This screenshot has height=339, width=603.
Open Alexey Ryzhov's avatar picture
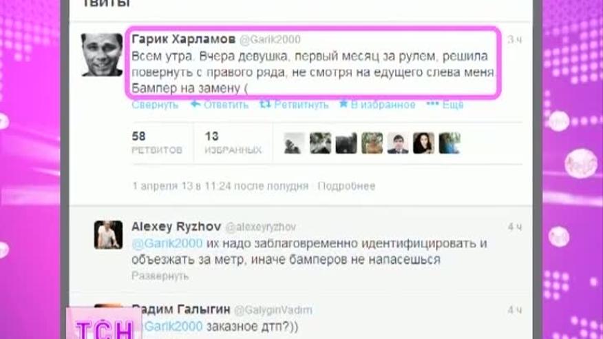109,235
